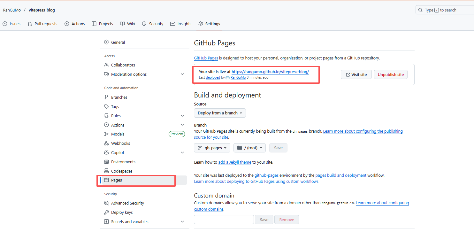Viewport: 474px width, 233px height.
Task: Switch to the Actions repository tab
Action: click(x=75, y=24)
